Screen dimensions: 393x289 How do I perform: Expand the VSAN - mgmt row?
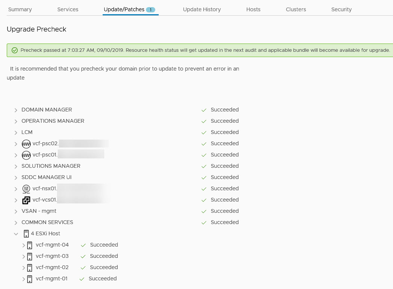16,211
